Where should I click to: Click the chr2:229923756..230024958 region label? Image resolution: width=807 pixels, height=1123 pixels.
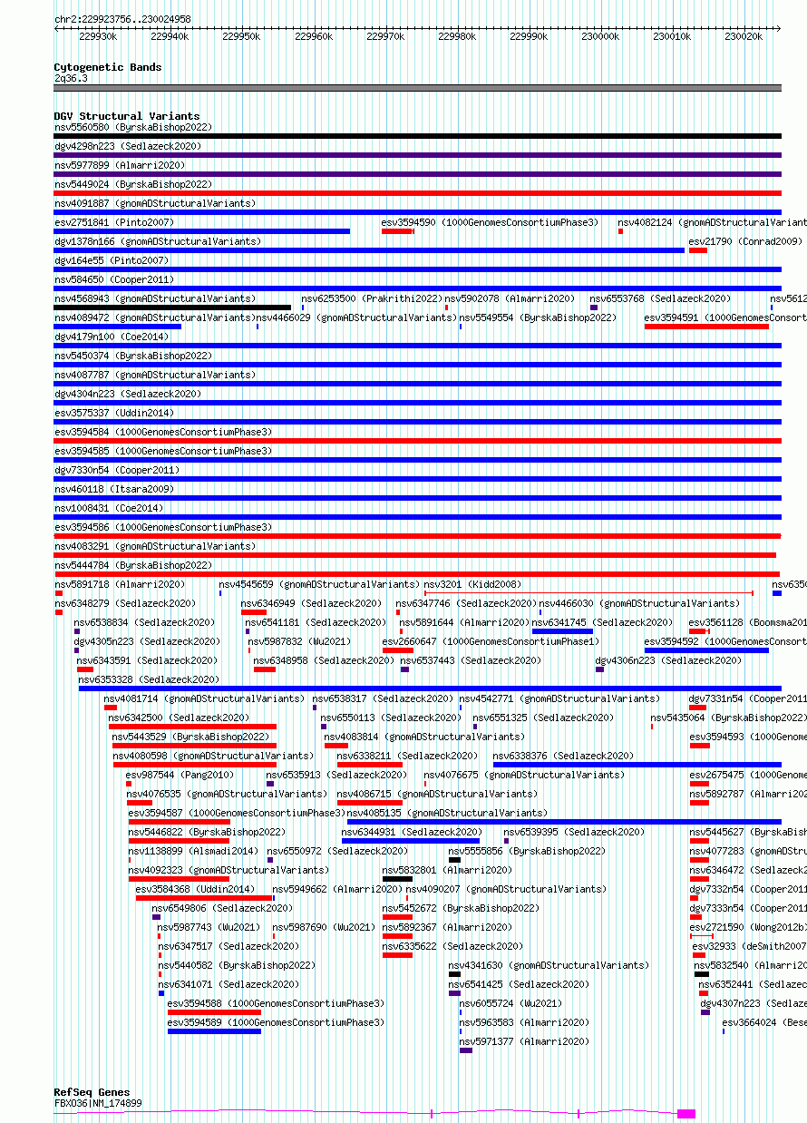pos(122,18)
